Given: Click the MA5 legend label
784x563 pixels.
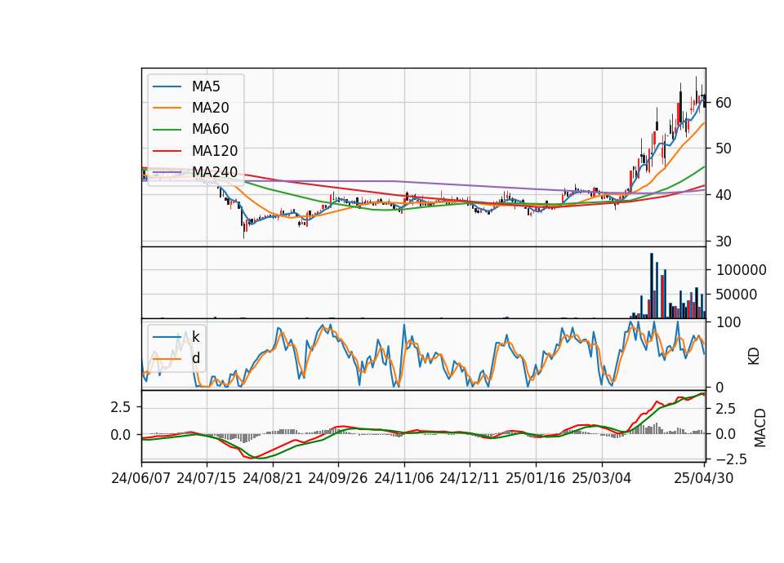Looking at the screenshot, I should 206,86.
